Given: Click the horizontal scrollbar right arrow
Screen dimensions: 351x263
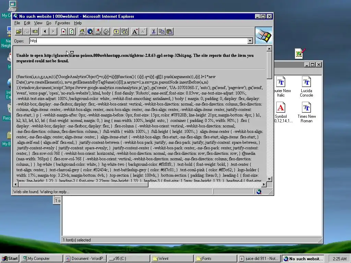Looking at the screenshot, I should pos(264,185).
